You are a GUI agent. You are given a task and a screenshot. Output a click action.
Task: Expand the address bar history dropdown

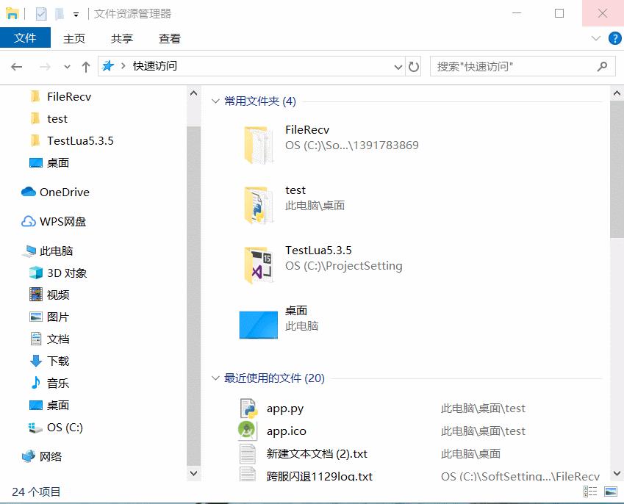[x=398, y=67]
